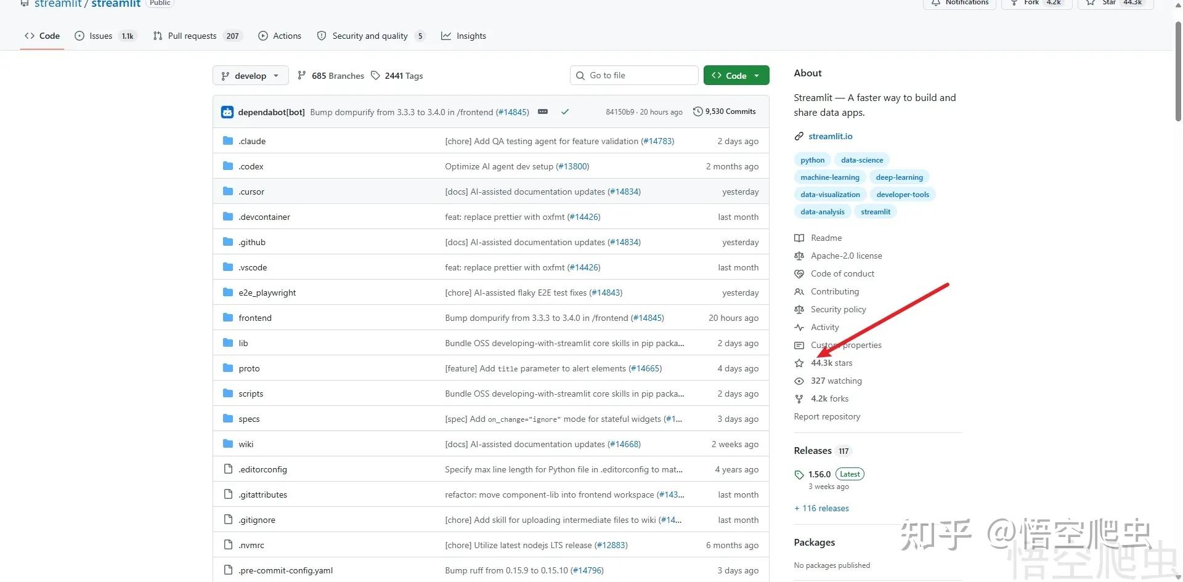
Task: Open the green Code dropdown button
Action: tap(736, 76)
